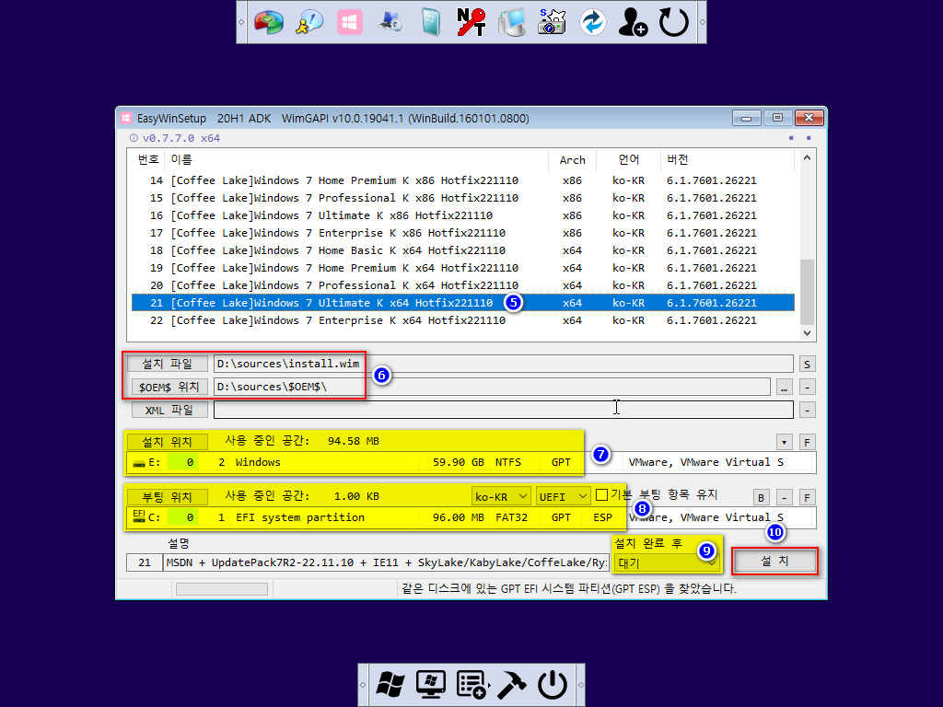Click the F button in boot location row
Screen dimensions: 943x707
pos(807,497)
